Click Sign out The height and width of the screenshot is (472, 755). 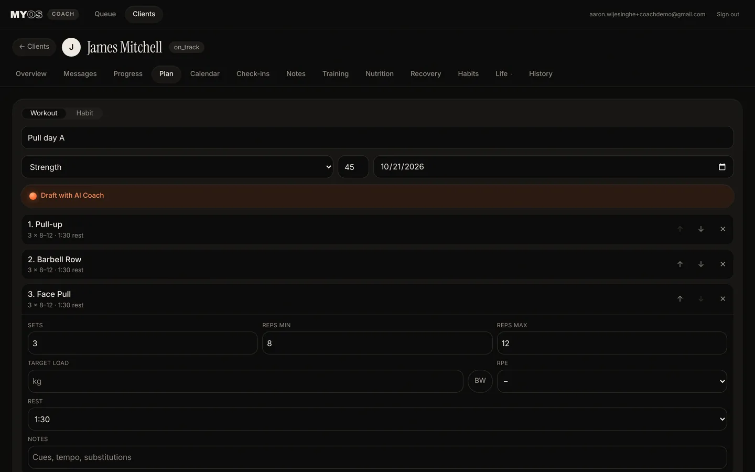728,14
